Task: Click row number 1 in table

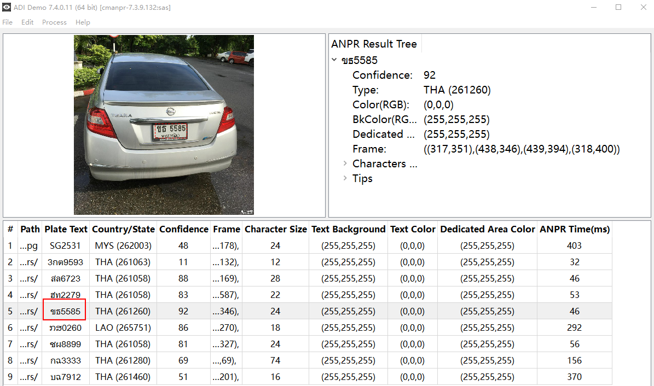Action: 10,245
